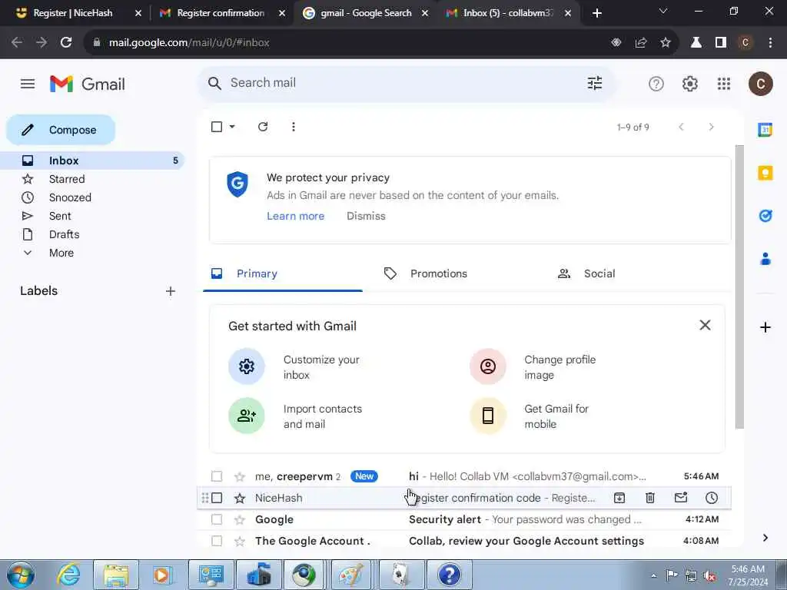Select the NiceHash email checkbox
Screen dimensions: 787x590
coord(216,498)
